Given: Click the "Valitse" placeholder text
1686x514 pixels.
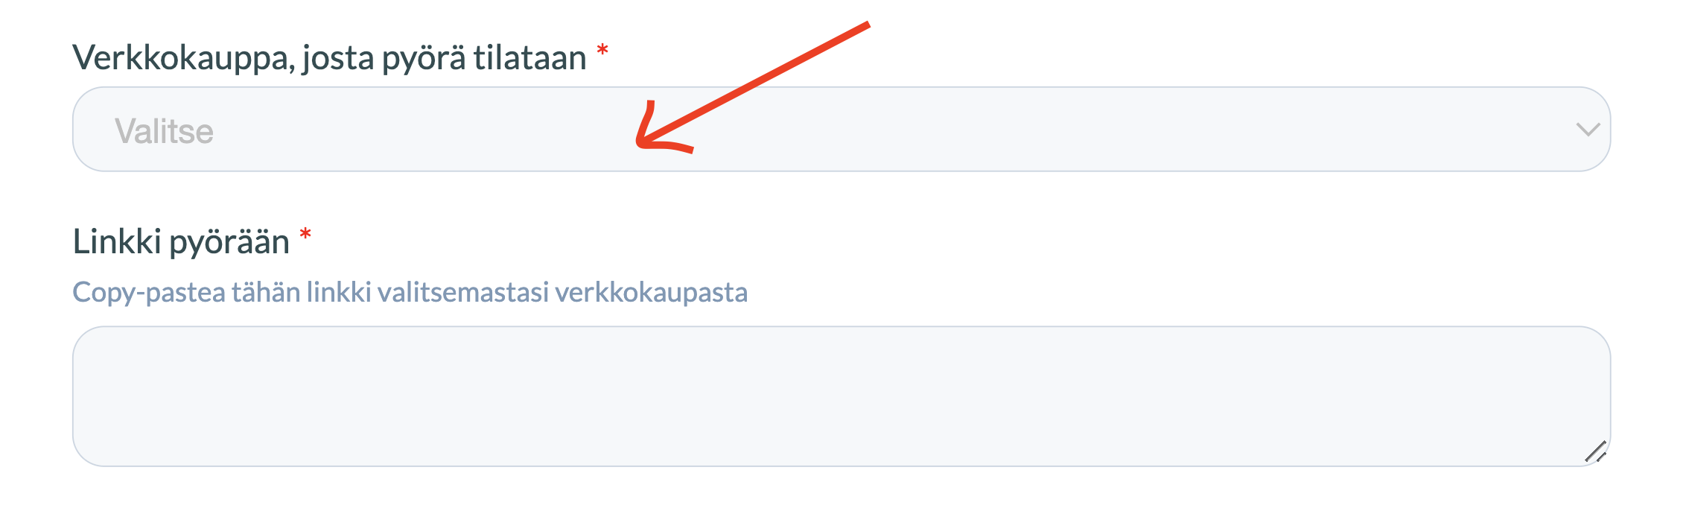Looking at the screenshot, I should [x=164, y=131].
